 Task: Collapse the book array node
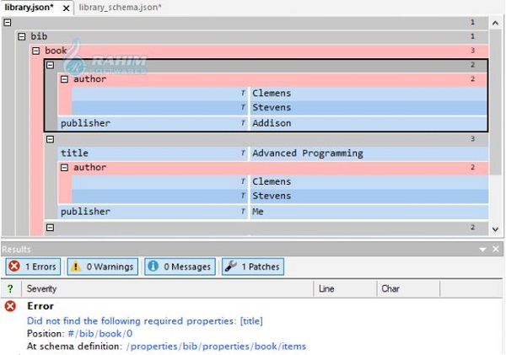point(35,51)
